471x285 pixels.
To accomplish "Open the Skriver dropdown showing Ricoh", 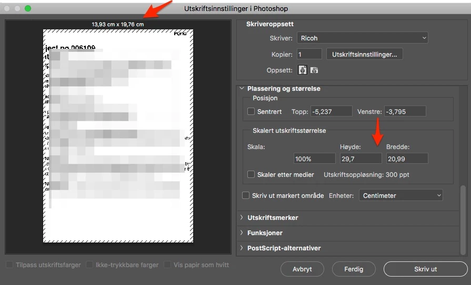I will 363,38.
